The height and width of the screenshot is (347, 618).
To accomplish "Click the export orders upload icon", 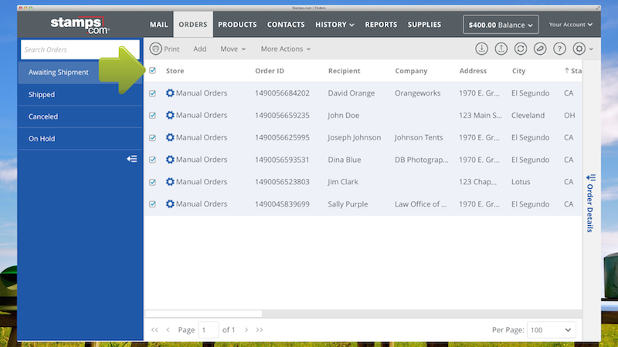I will pos(501,49).
